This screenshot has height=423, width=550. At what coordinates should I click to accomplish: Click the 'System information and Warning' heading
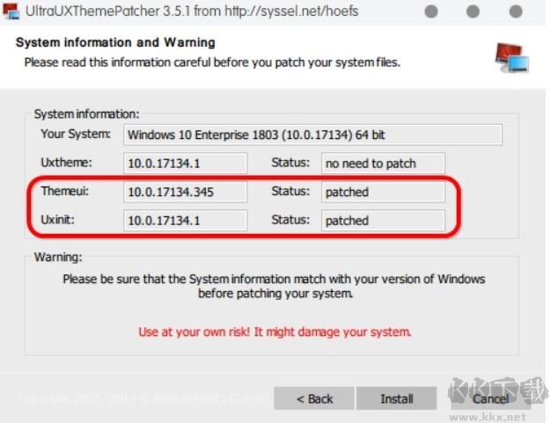click(x=115, y=42)
